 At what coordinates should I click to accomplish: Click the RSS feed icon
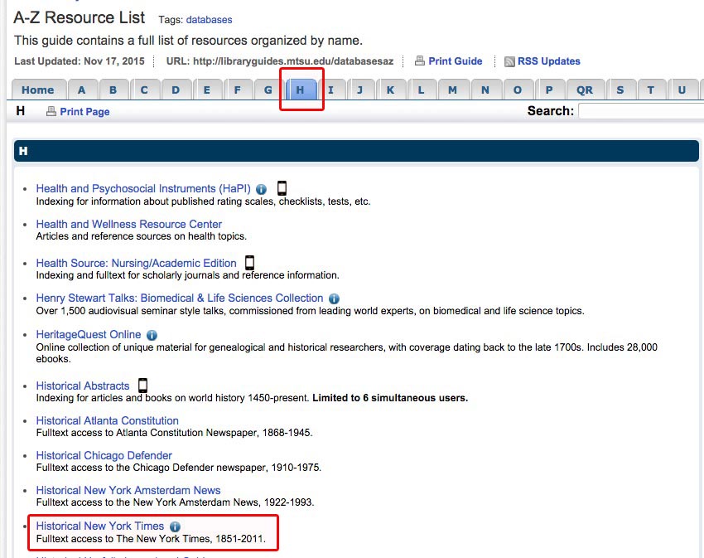point(509,61)
